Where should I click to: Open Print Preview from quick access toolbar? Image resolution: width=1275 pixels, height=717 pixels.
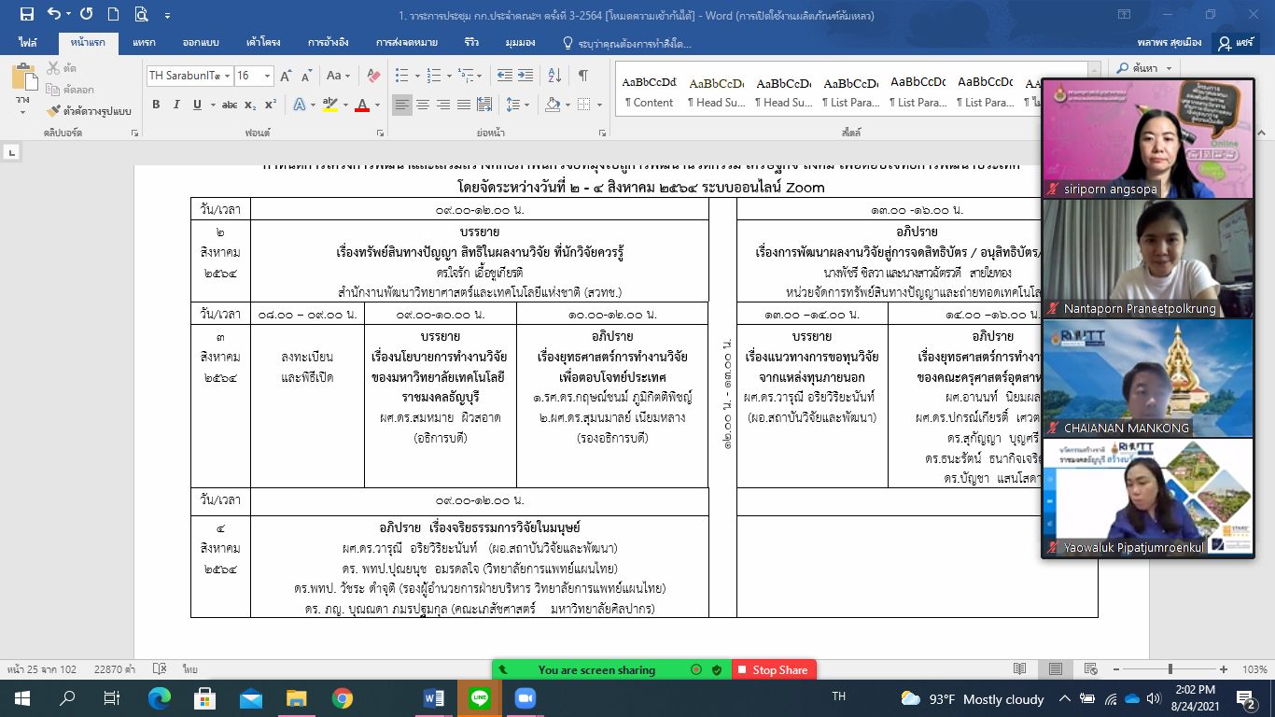click(141, 14)
